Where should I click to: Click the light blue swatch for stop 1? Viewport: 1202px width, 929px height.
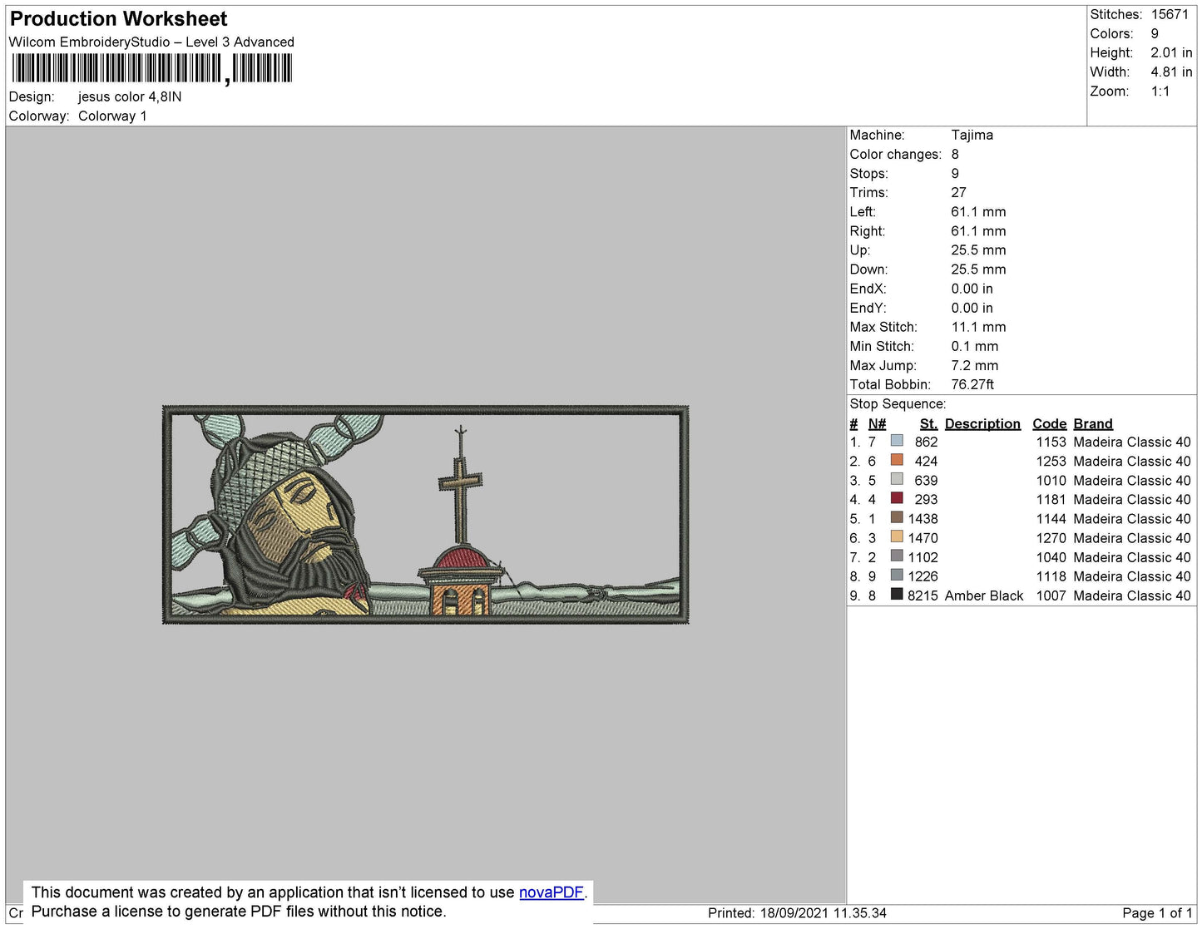tap(897, 441)
